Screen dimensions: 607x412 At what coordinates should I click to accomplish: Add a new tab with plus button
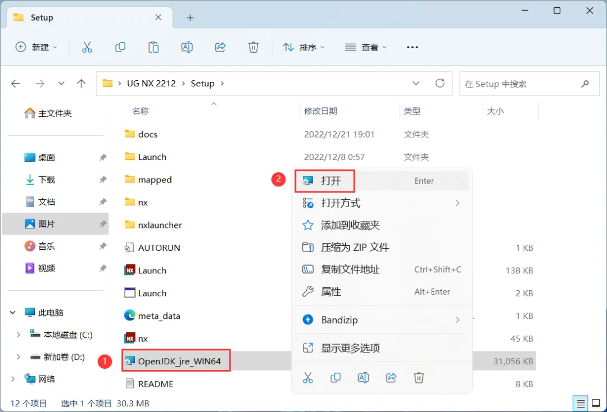click(190, 17)
